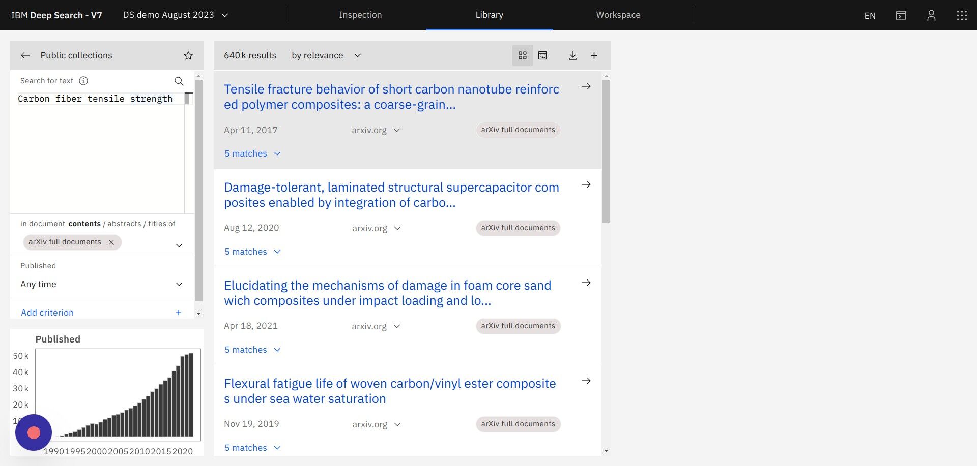Open Damage-tolerant laminated supercapacitor title
977x466 pixels.
point(391,195)
